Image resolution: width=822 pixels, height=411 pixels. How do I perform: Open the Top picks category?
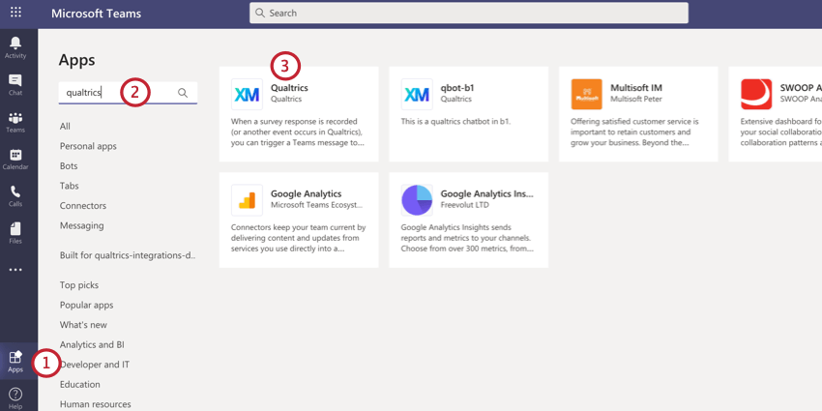coord(79,285)
